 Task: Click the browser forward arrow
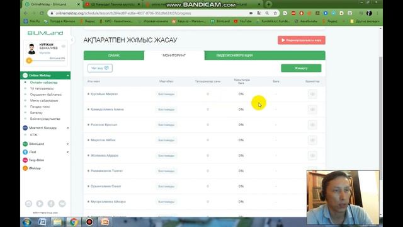pos(33,13)
